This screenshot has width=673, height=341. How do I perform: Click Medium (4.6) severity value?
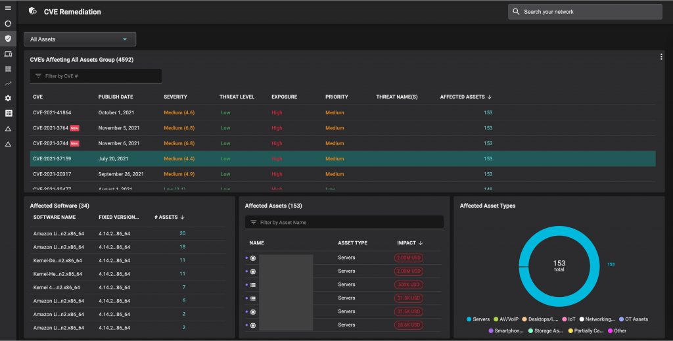179,112
